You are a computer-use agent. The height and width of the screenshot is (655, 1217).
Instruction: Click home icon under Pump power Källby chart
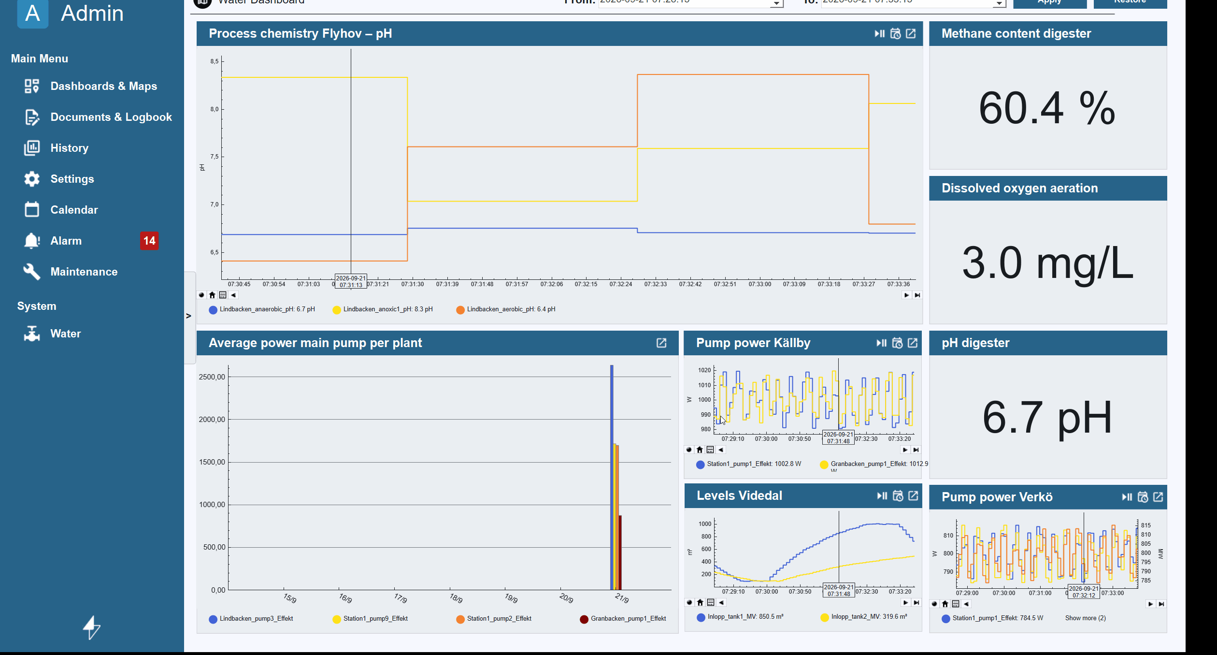pyautogui.click(x=700, y=450)
